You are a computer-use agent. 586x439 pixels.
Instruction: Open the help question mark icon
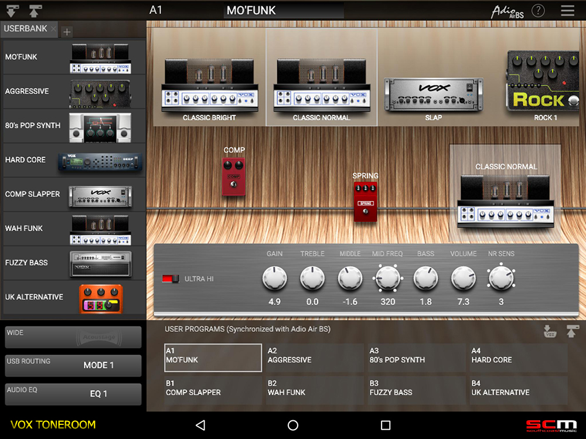pos(538,11)
